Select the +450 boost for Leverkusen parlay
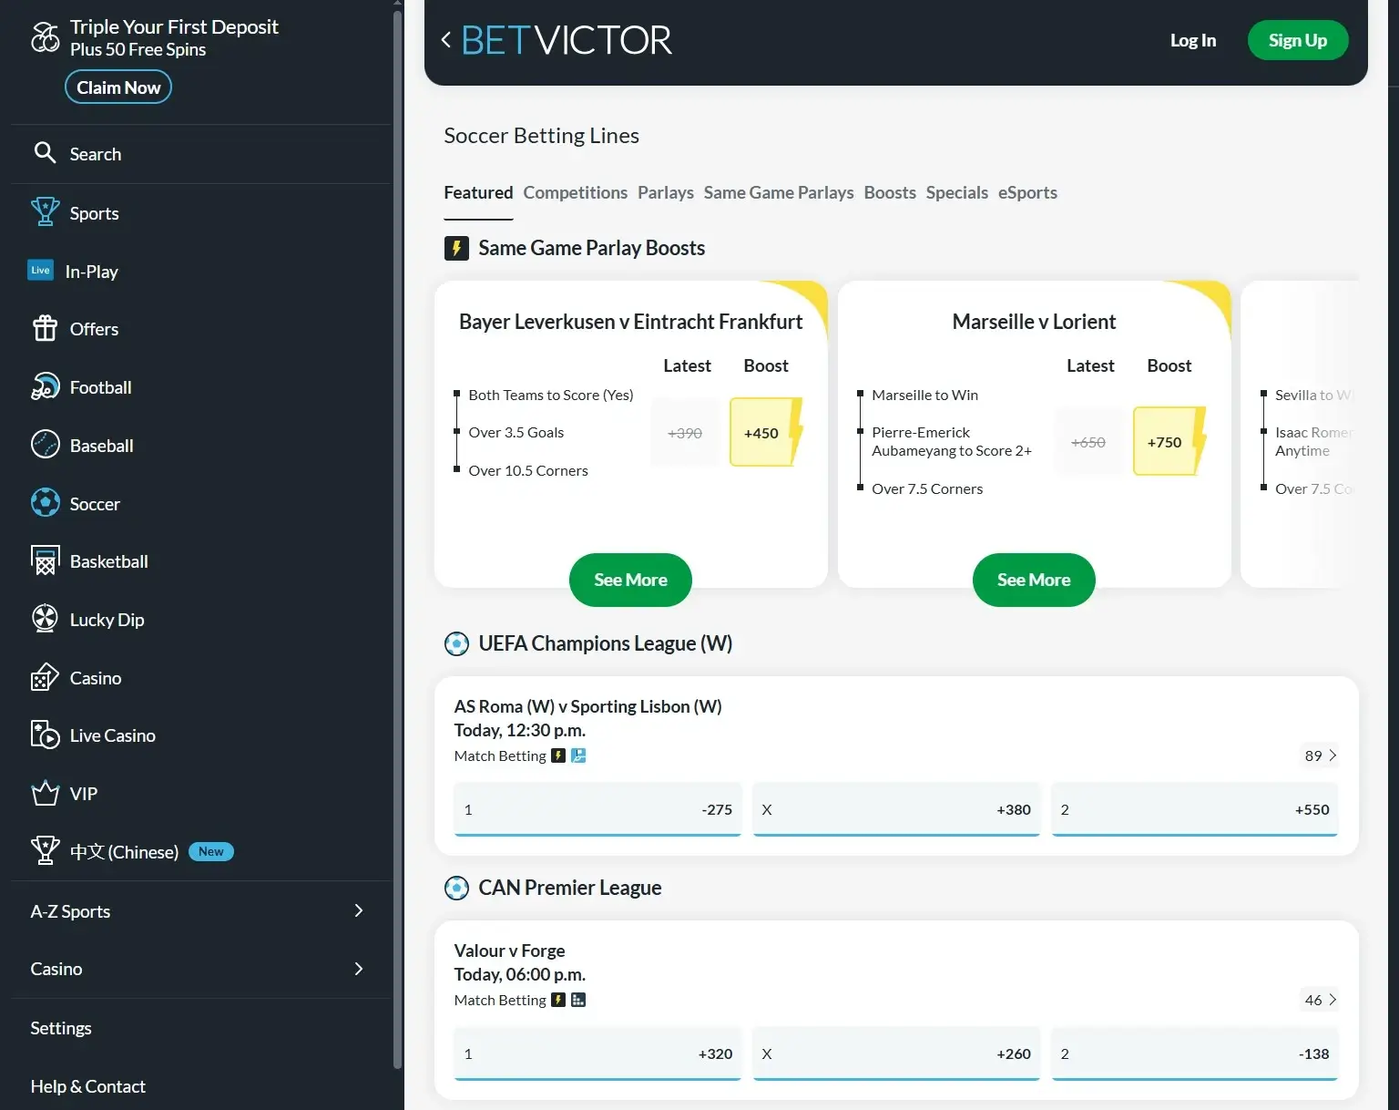This screenshot has height=1110, width=1399. coord(761,433)
